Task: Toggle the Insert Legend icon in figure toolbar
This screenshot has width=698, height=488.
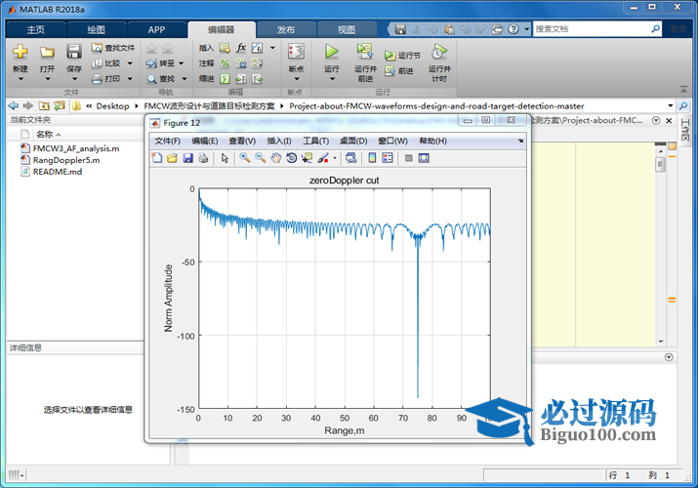Action: click(388, 158)
